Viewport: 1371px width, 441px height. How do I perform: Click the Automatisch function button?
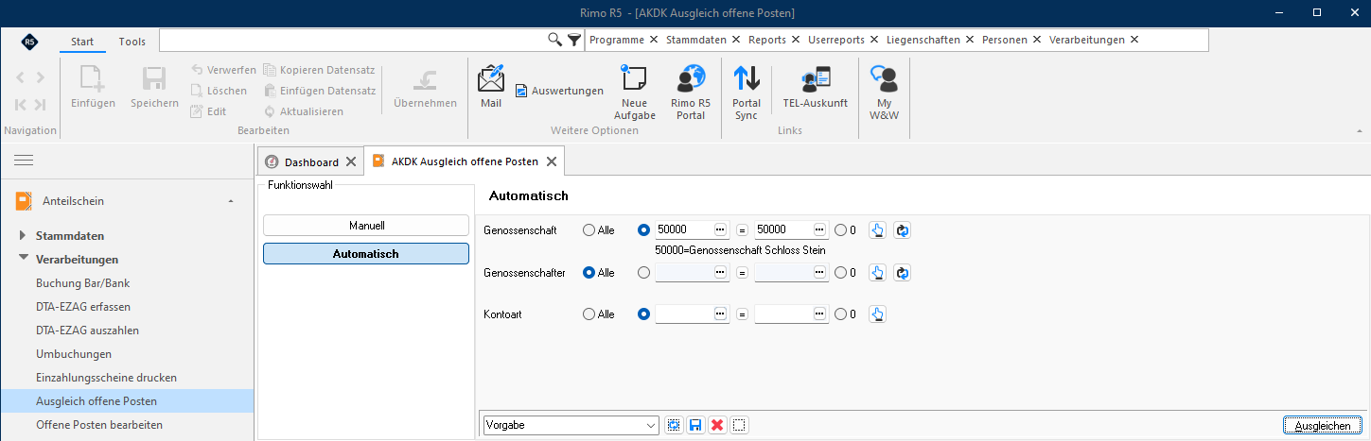pos(366,254)
